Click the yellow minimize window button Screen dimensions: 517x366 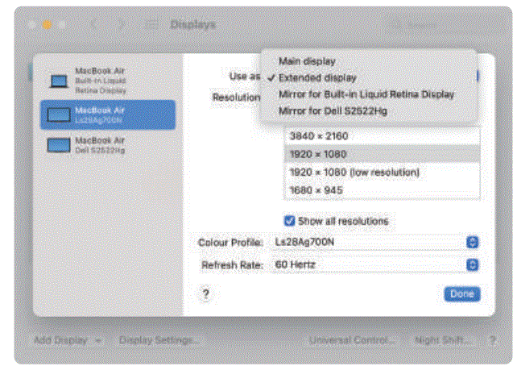48,25
